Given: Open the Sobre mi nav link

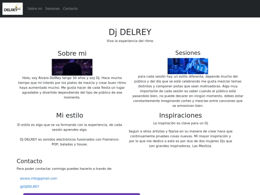Looking at the screenshot, I should point(35,9).
